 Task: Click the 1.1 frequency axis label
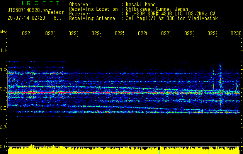click(3, 50)
